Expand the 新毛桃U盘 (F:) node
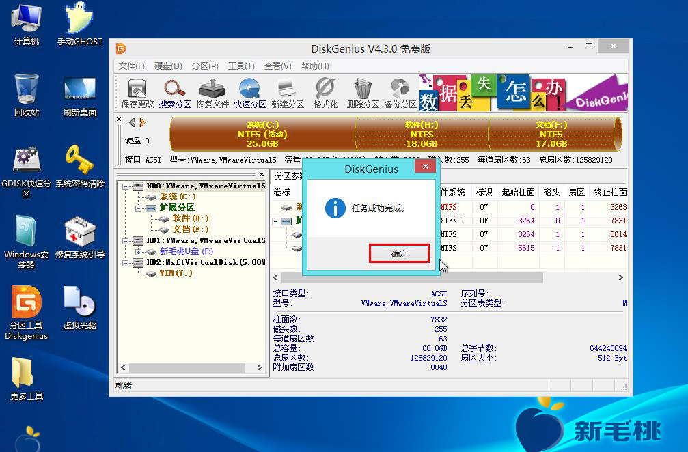This screenshot has width=688, height=452. tap(139, 252)
